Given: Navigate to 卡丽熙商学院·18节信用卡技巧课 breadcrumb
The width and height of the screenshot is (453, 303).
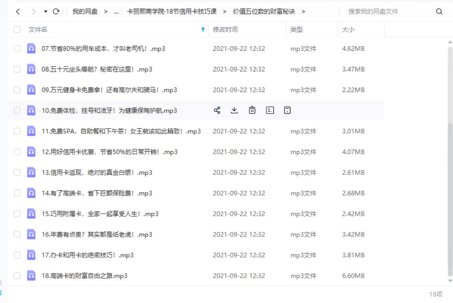Looking at the screenshot, I should (x=172, y=12).
